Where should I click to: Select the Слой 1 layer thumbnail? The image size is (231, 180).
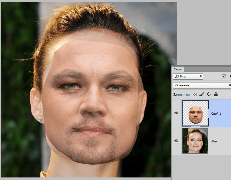click(x=195, y=113)
